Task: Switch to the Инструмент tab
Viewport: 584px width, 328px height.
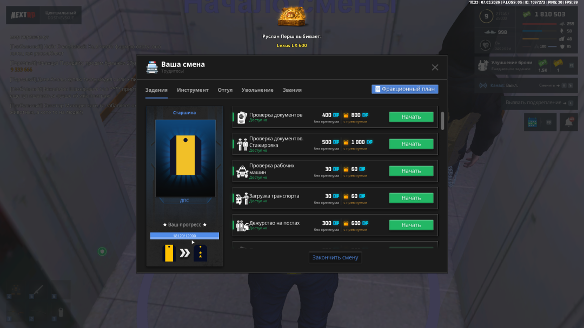Action: pos(193,90)
